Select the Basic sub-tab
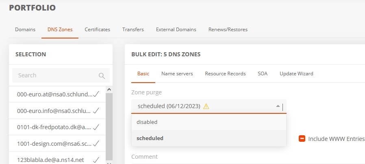The height and width of the screenshot is (164, 365). coord(143,74)
